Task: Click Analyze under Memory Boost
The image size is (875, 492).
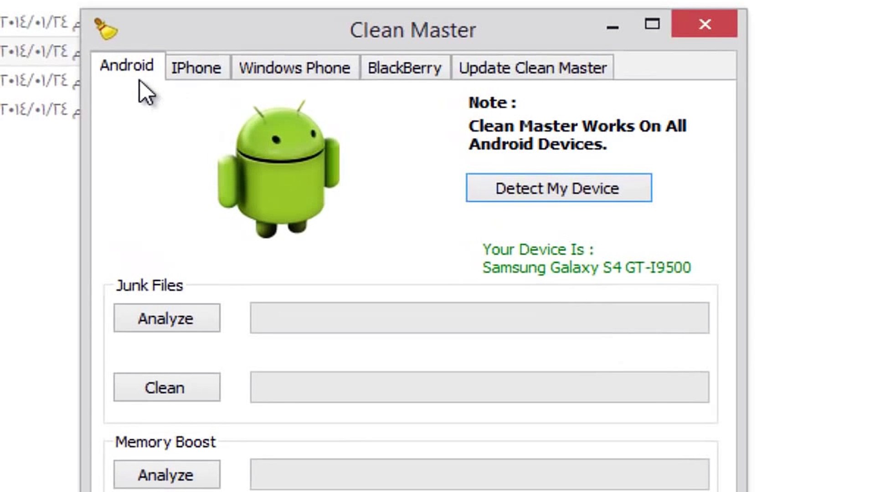Action: coord(166,474)
